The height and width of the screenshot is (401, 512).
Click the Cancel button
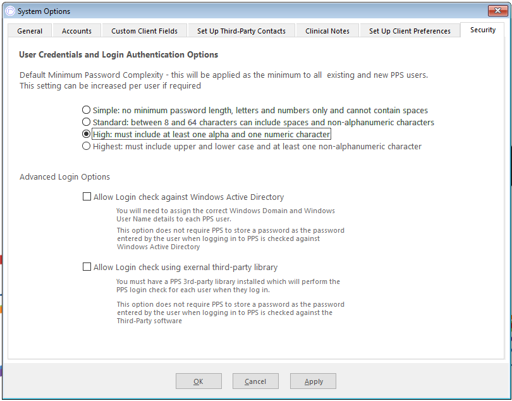click(255, 381)
